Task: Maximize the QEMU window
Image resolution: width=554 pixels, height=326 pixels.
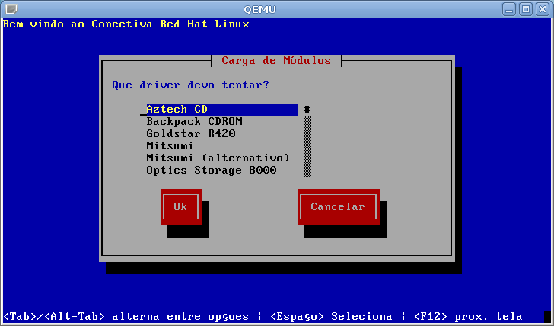Action: tap(526, 8)
